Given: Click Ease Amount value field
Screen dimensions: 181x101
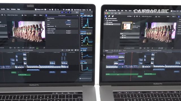Looking at the screenshot, I should pos(70,26).
